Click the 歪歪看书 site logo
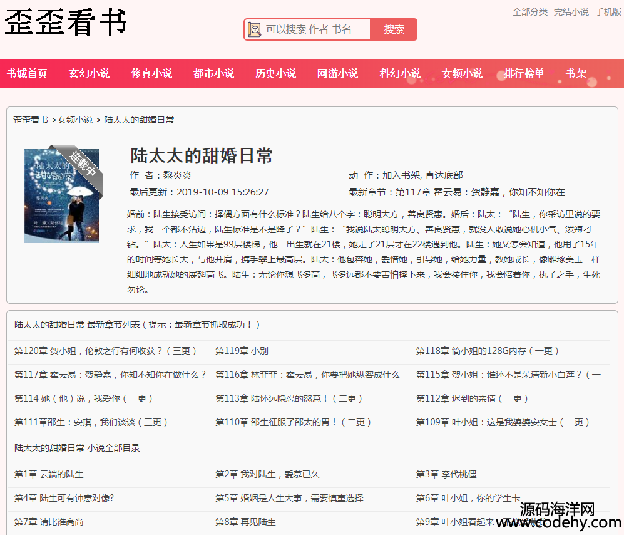 [x=66, y=23]
